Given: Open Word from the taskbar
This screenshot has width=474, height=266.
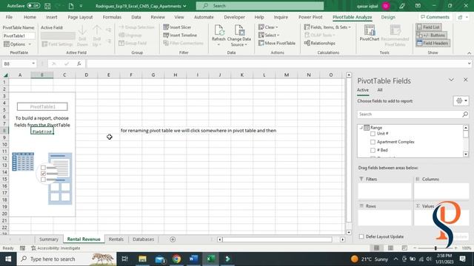Looking at the screenshot, I should click(x=193, y=259).
